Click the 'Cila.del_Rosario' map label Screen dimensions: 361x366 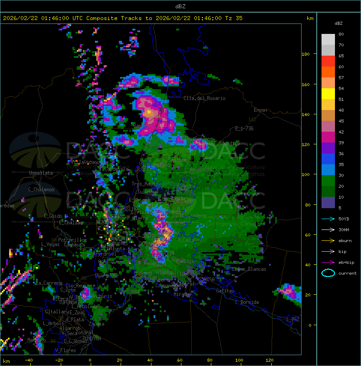pos(204,98)
